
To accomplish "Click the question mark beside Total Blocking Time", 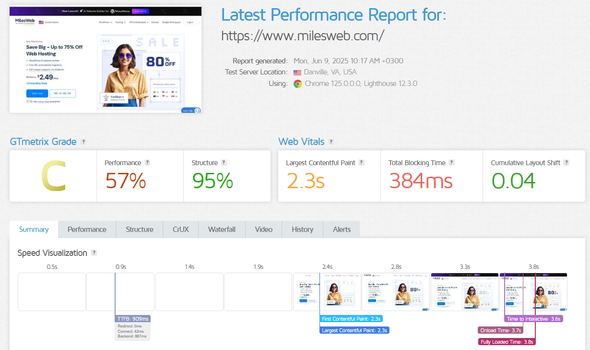I will click(451, 163).
